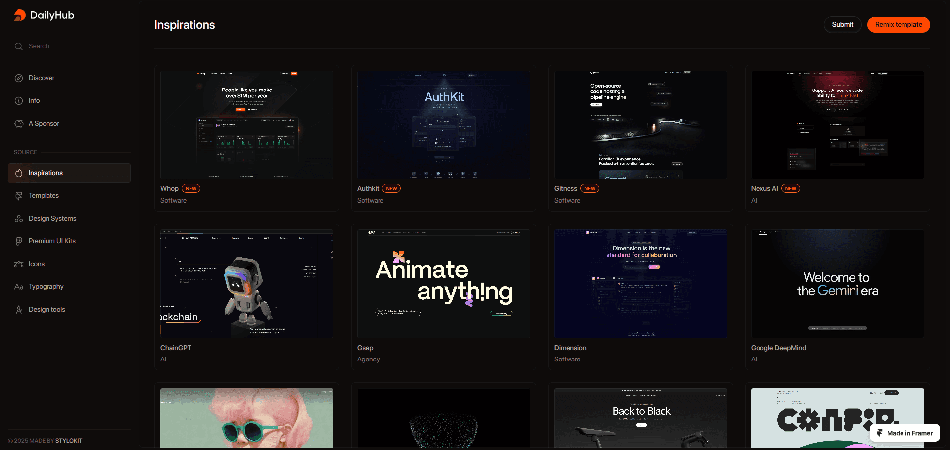Open the AuthKit preview thumbnail
This screenshot has height=450, width=950.
click(x=444, y=125)
